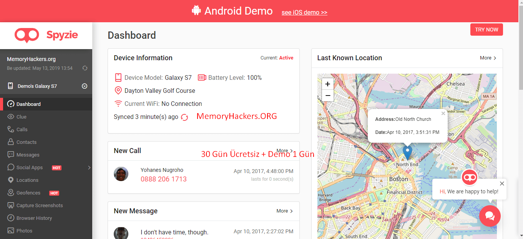
Task: Click the HOT badge next to Social Apps
Action: coord(57,168)
